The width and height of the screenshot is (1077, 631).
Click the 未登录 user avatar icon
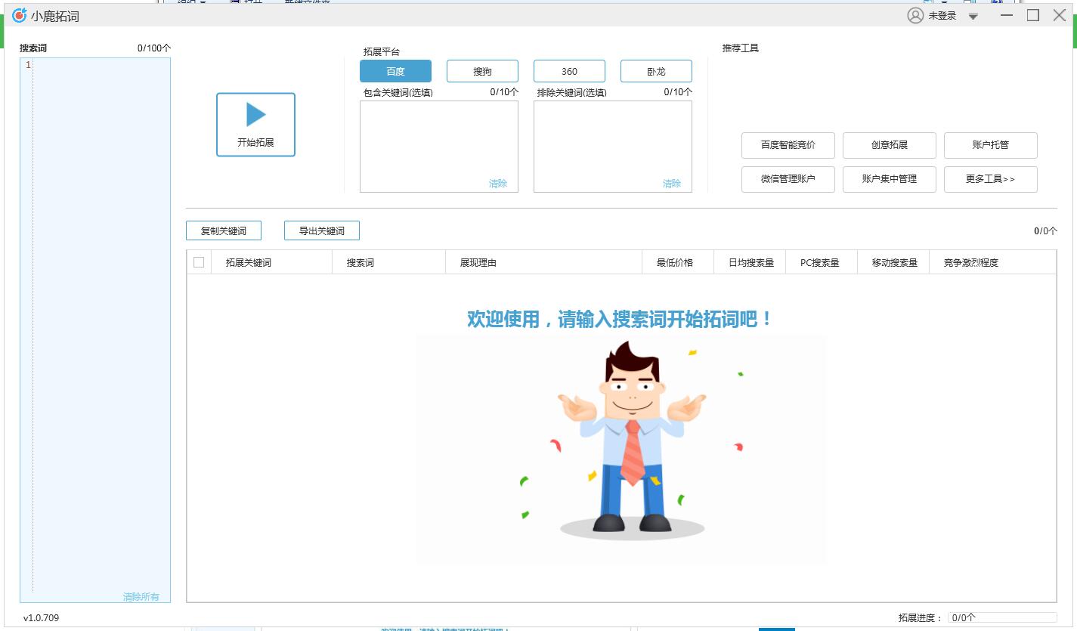click(914, 15)
